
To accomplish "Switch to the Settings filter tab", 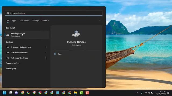I will (36, 21).
